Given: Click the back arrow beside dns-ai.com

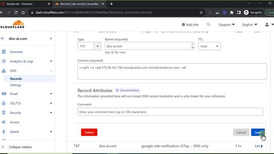Looking at the screenshot, I should pyautogui.click(x=3, y=38).
